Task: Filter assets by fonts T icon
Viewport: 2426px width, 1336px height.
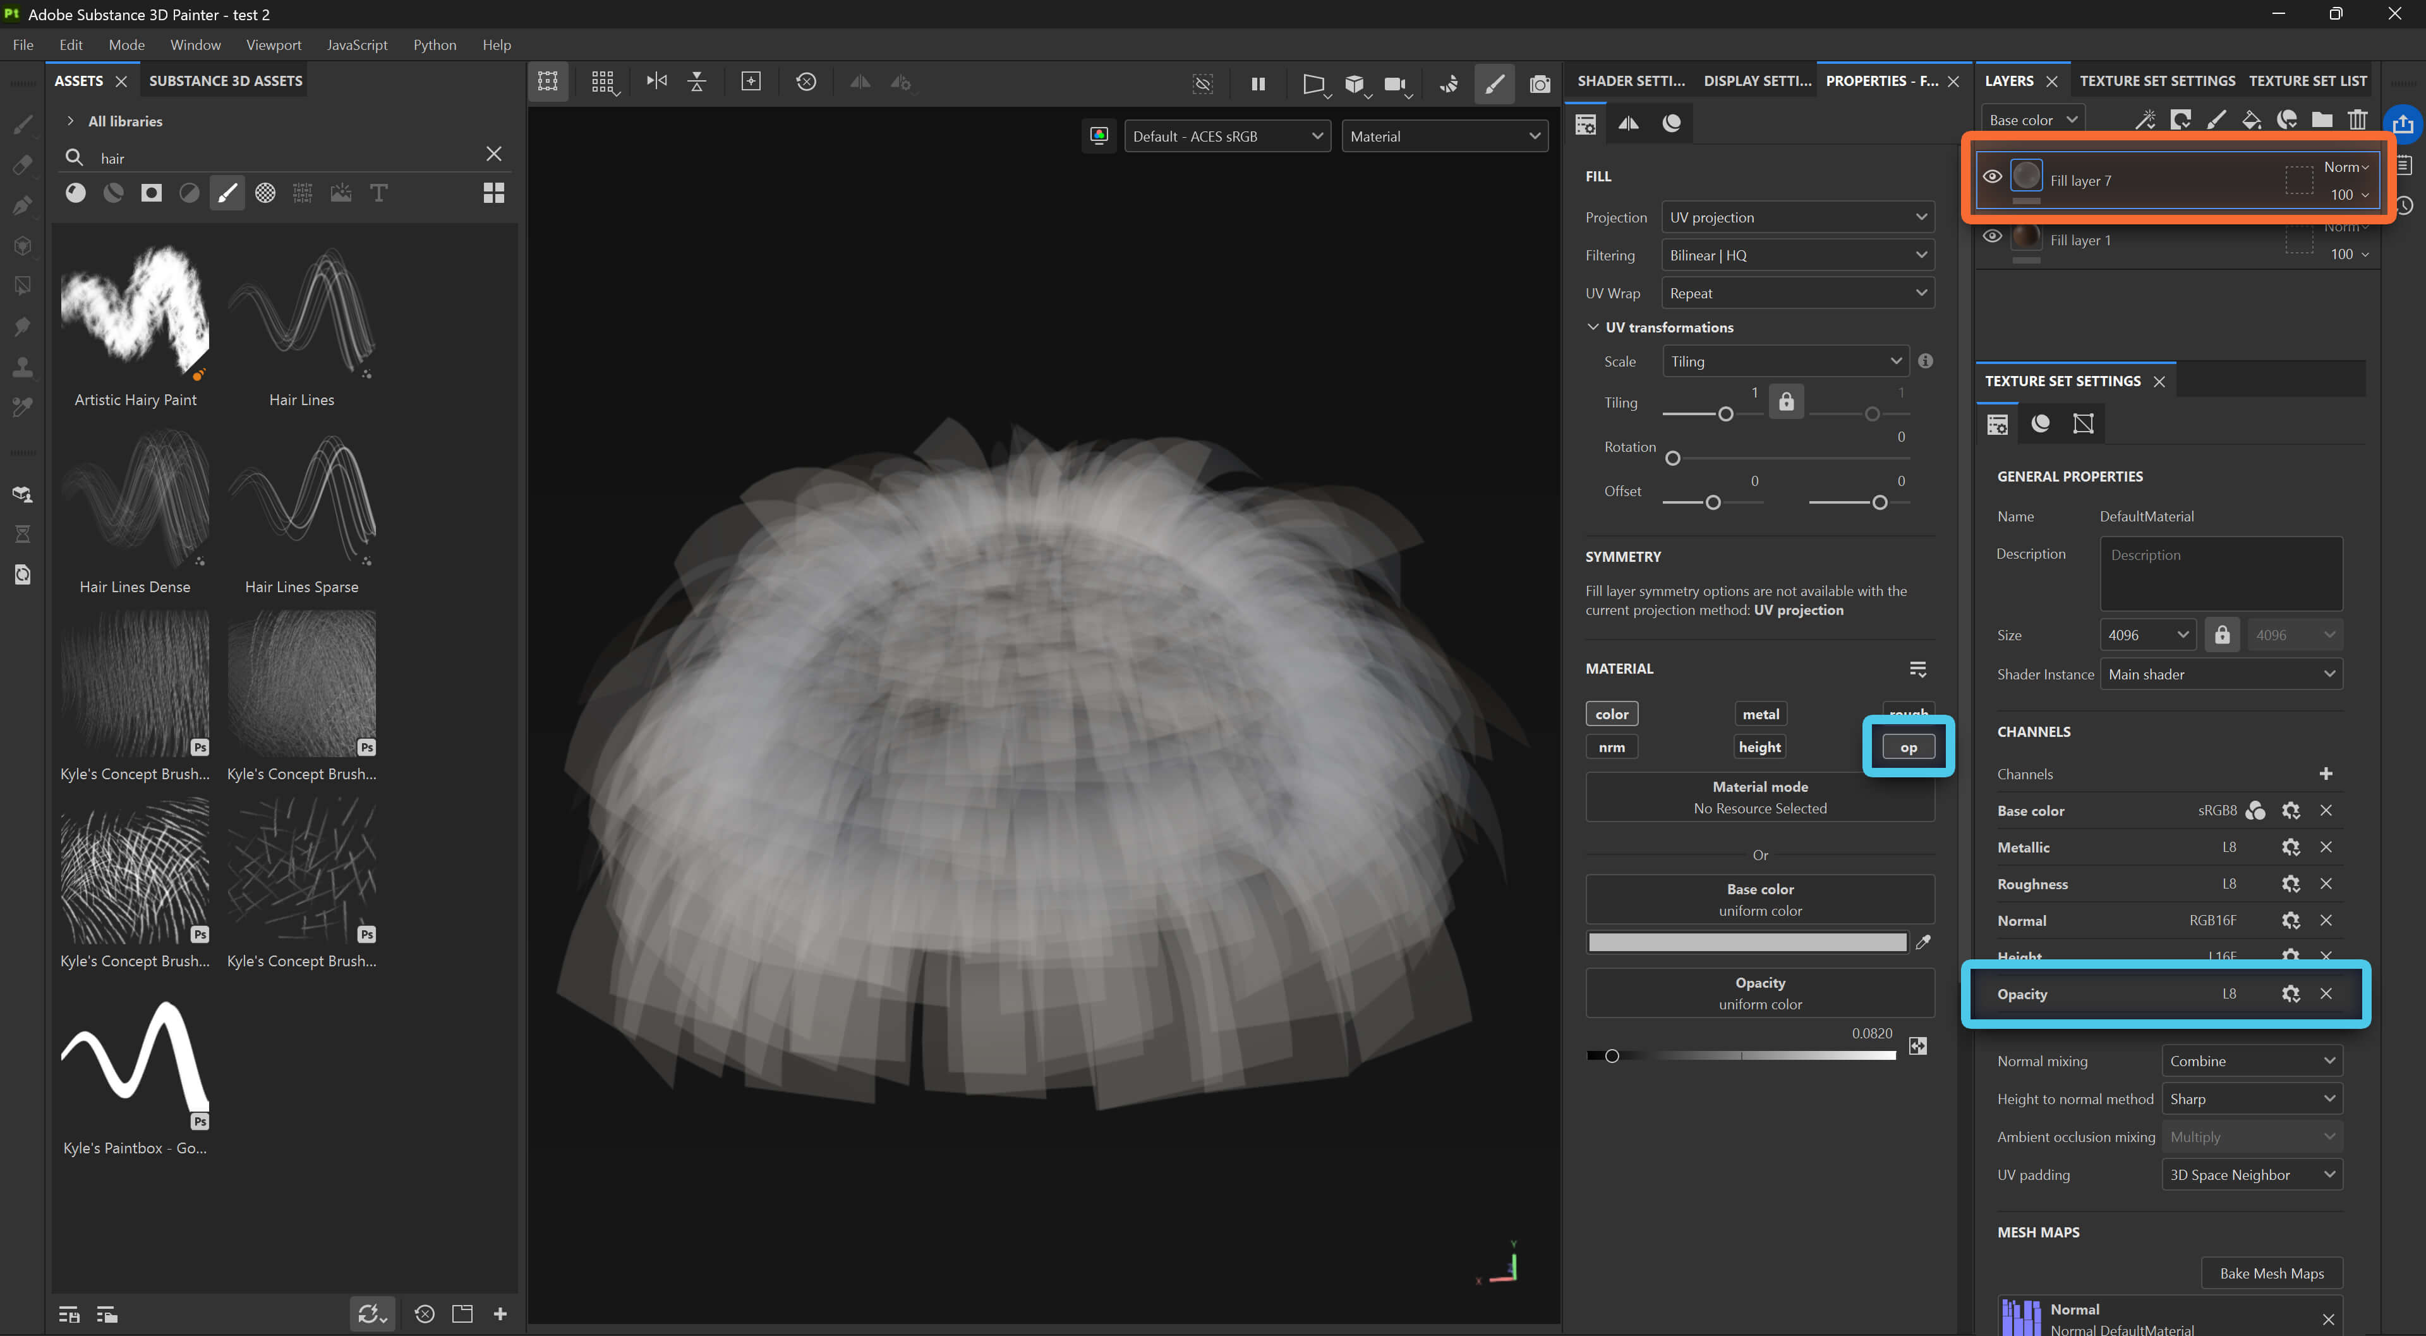Action: 378,193
